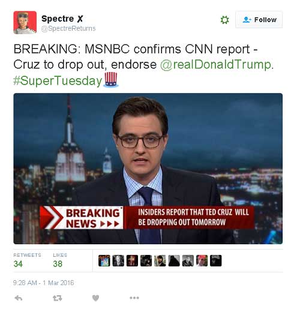300x312 pixels.
Task: Follow the Spectre X account
Action: tap(259, 20)
